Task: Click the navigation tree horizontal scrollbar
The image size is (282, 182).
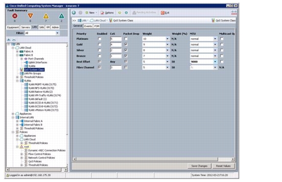Action: (x=35, y=170)
